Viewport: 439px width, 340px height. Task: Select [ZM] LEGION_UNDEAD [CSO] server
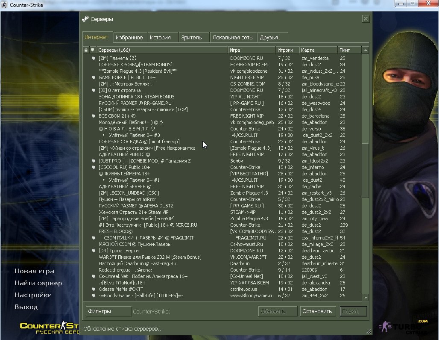pos(222,193)
